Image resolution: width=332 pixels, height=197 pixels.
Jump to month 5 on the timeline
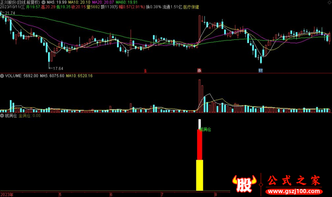(x=60, y=195)
